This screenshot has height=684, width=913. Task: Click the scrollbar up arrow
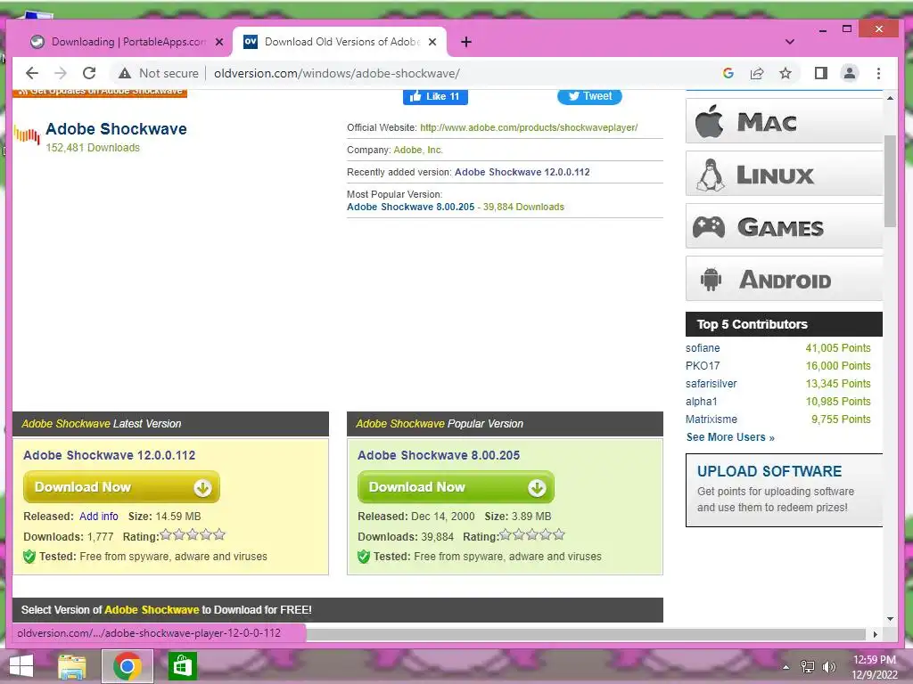click(x=890, y=98)
